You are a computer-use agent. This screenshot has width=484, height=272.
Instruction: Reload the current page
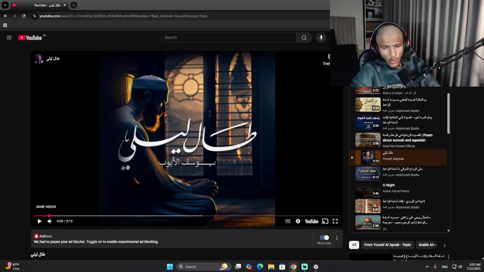23,16
